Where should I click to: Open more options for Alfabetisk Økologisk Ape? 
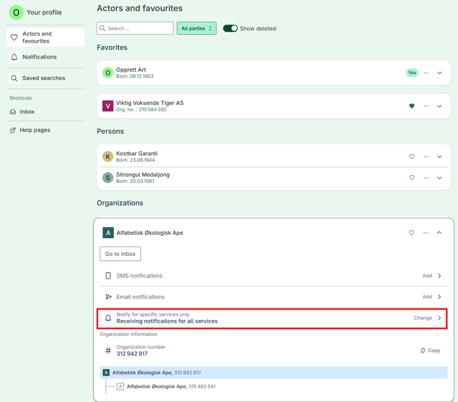[x=426, y=233]
